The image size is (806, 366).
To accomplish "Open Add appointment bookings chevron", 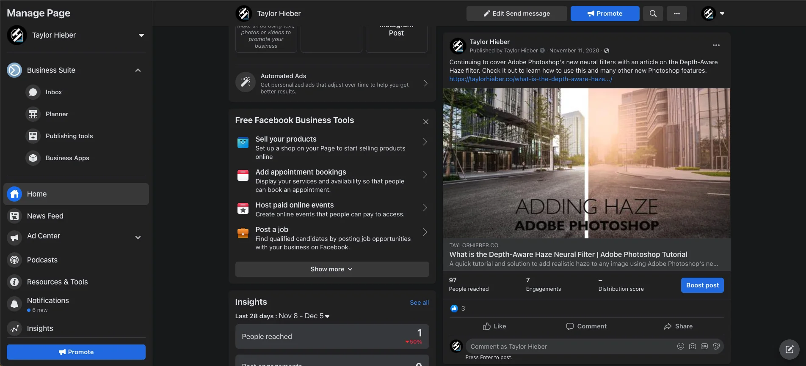I will [x=425, y=175].
